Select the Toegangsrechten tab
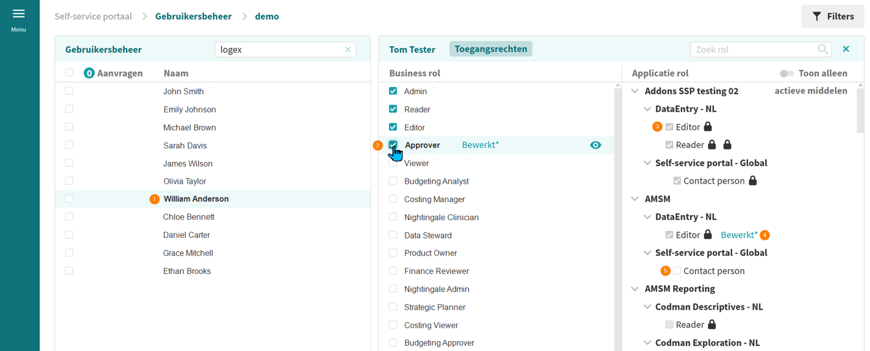This screenshot has height=351, width=870. pos(490,49)
